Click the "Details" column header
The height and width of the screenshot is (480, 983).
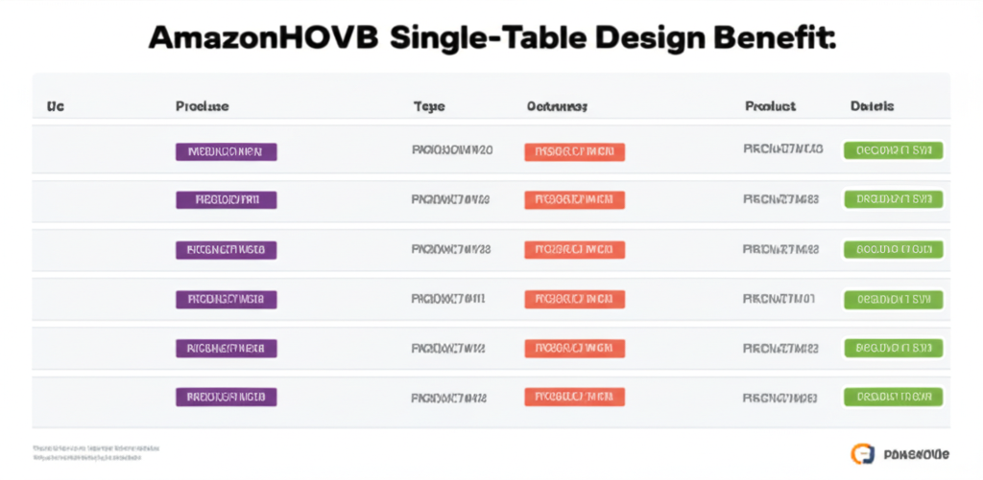pos(872,106)
